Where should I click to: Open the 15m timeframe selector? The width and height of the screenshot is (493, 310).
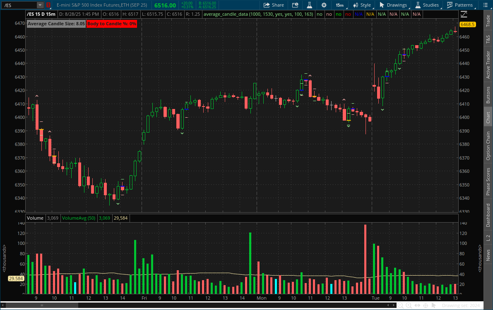point(339,5)
